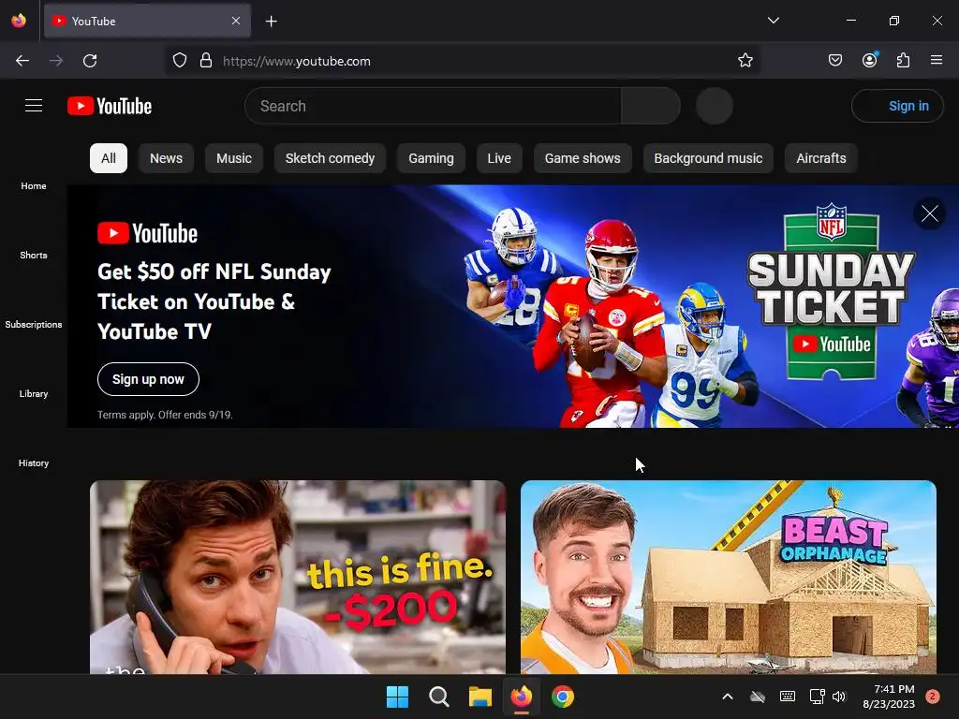Click the Firefox back arrow
Viewport: 959px width, 719px height.
pyautogui.click(x=22, y=61)
